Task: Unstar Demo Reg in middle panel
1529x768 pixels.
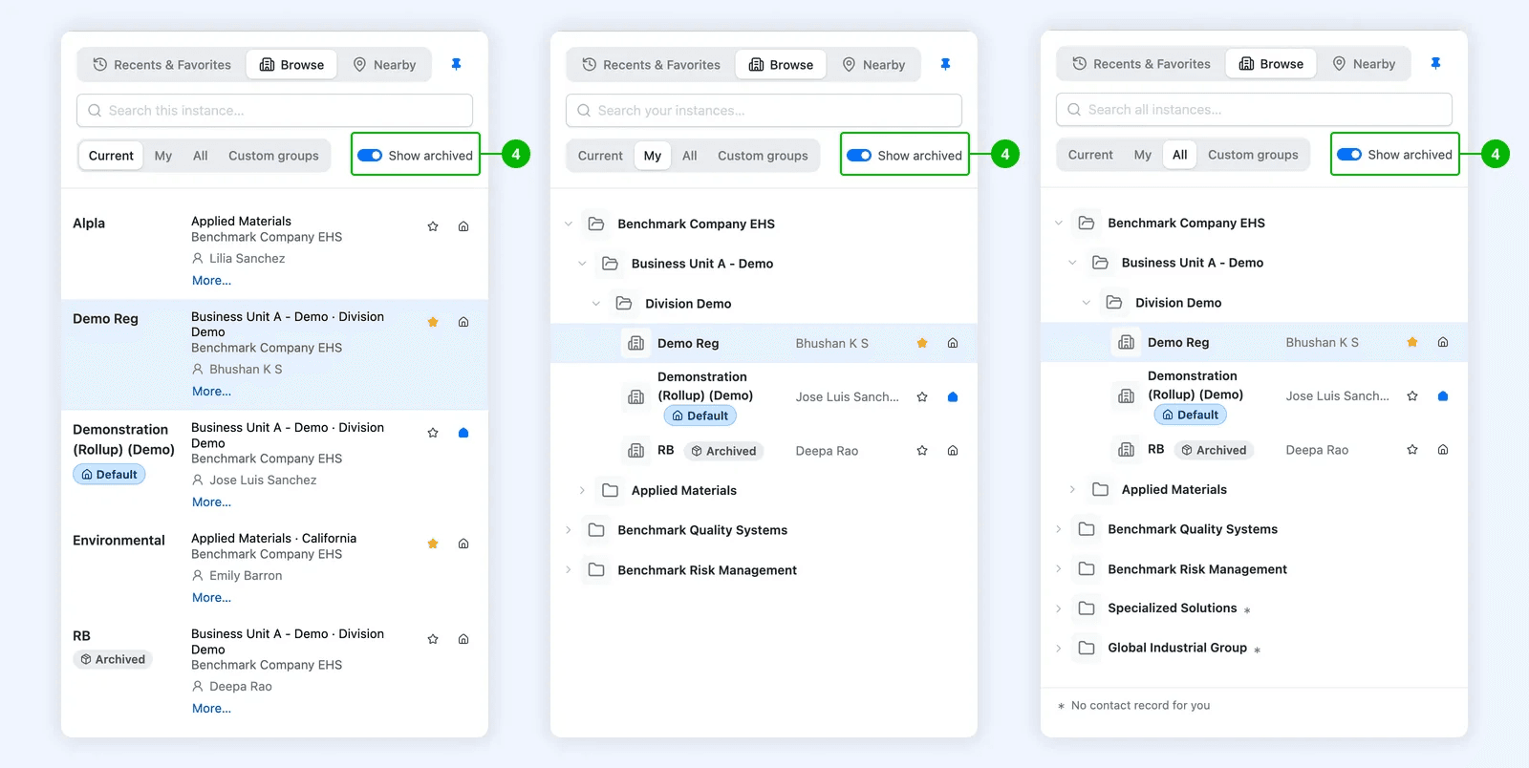Action: (x=922, y=343)
